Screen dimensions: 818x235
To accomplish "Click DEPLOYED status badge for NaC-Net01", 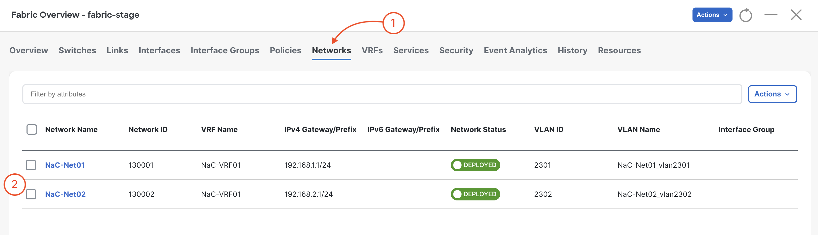I will (475, 165).
